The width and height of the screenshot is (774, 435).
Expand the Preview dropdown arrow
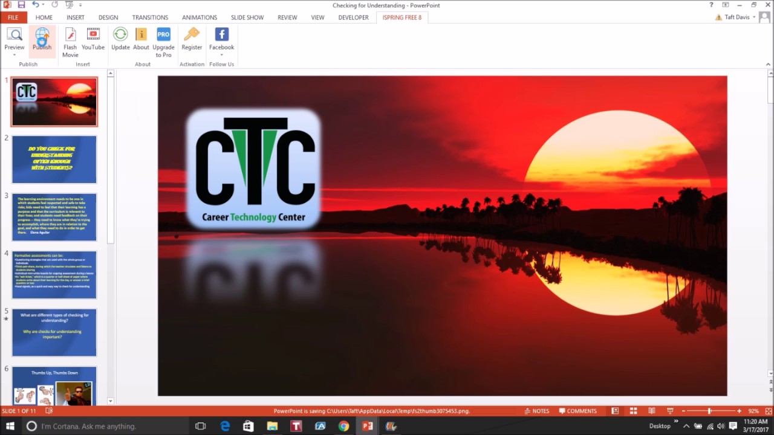click(x=14, y=55)
